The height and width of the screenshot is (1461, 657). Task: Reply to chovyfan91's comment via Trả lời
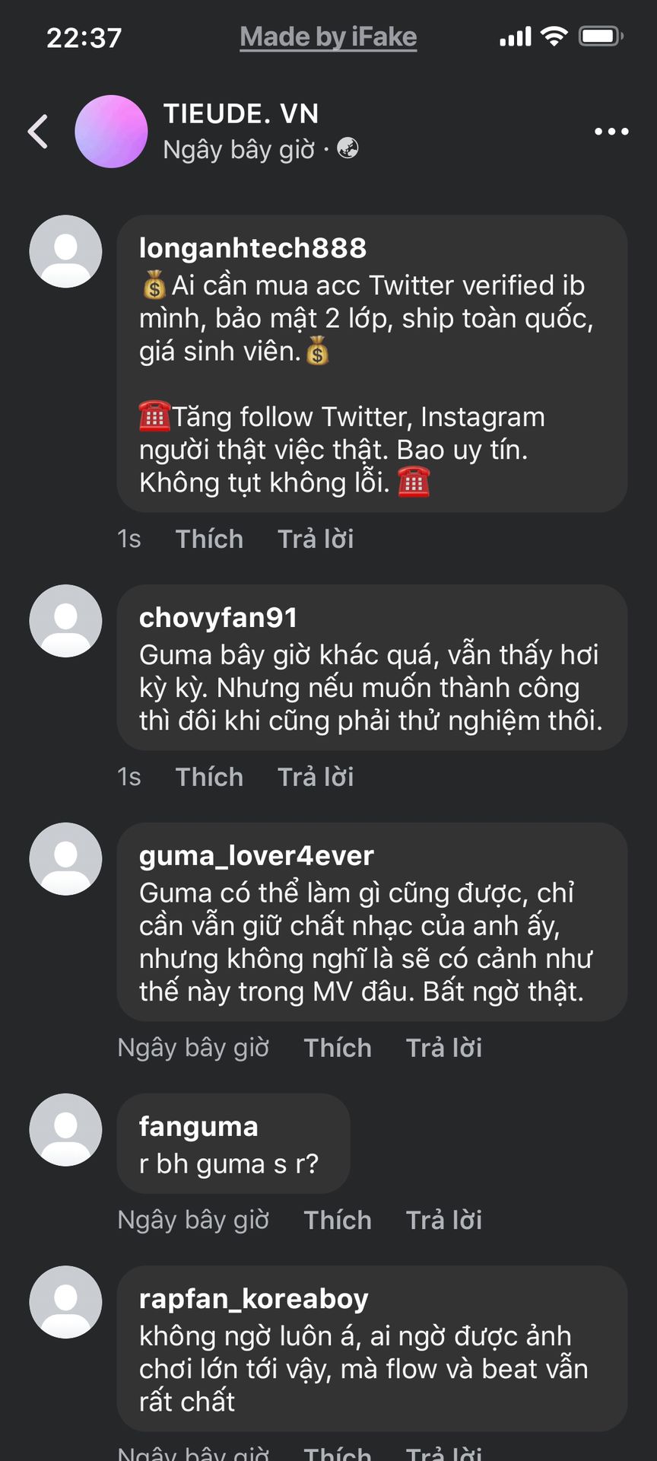tap(316, 777)
